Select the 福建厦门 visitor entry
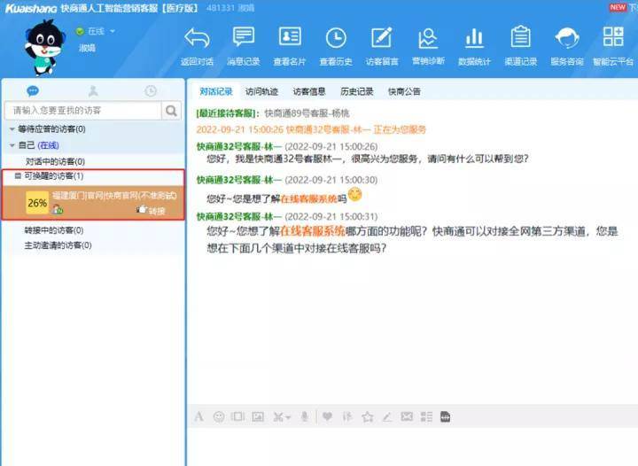Screen dimensions: 638x466 pyautogui.click(x=94, y=203)
